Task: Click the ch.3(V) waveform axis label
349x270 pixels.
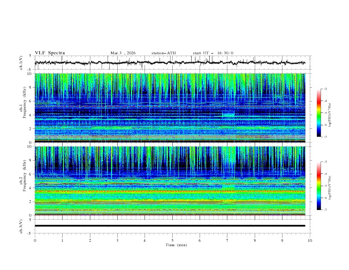Action: pos(21,226)
